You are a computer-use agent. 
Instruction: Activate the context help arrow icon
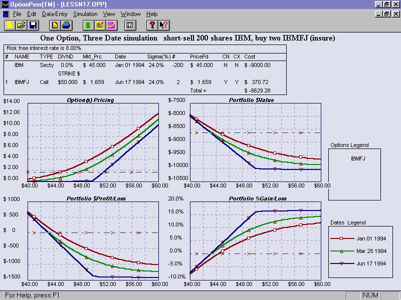pos(163,24)
